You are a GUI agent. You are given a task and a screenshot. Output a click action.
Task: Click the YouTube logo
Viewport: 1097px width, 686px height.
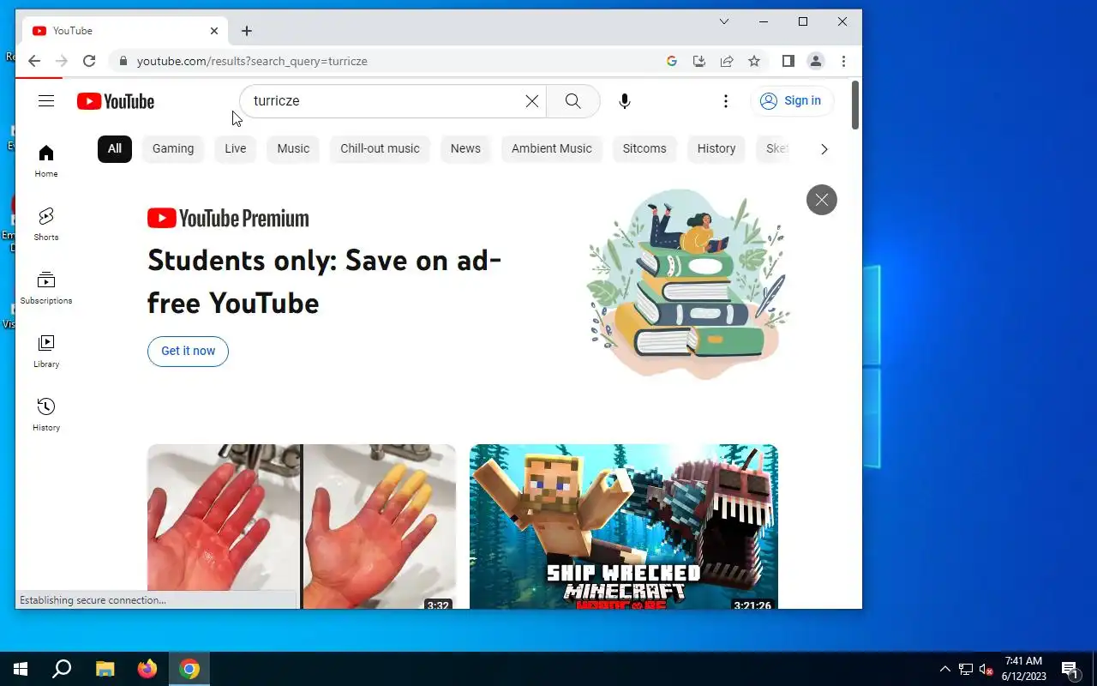pyautogui.click(x=116, y=101)
